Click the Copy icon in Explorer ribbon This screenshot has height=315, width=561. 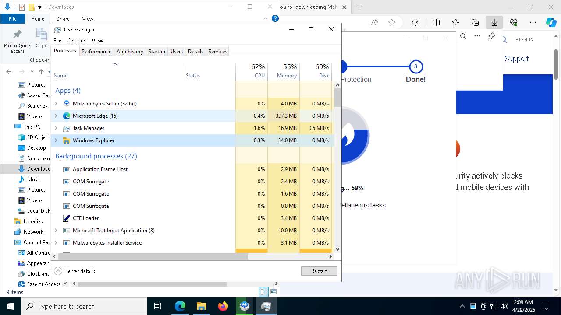[41, 35]
